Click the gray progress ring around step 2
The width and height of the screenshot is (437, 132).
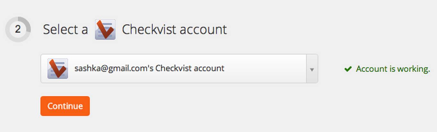18,29
